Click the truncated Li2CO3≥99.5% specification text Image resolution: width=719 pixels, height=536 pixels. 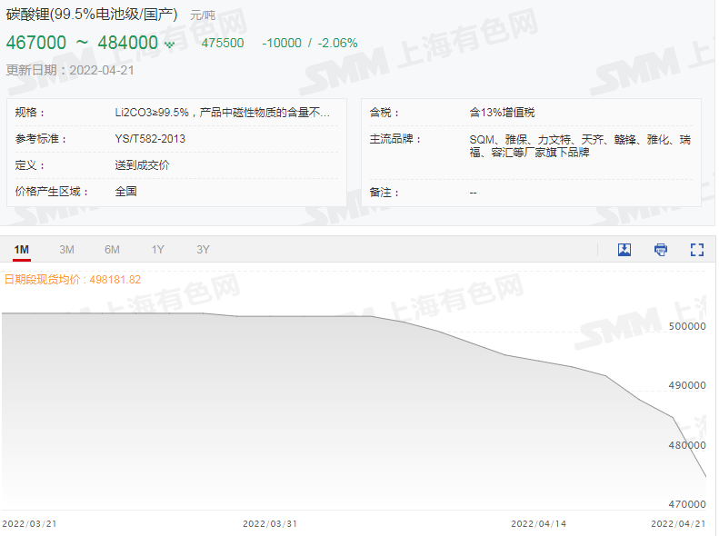click(x=222, y=113)
